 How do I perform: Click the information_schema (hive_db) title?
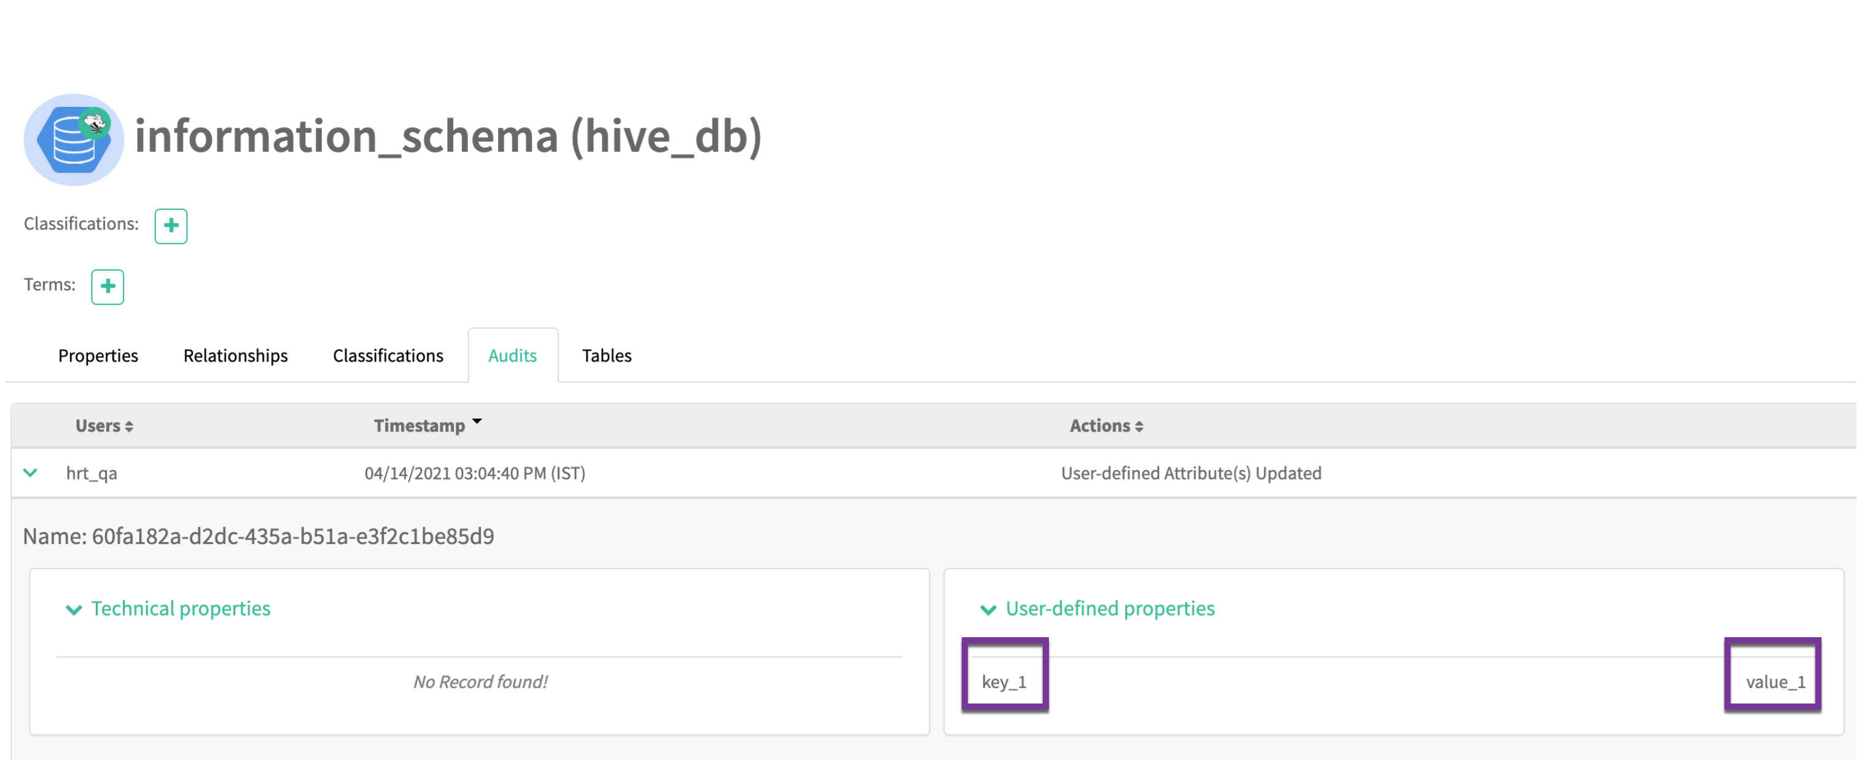[448, 136]
